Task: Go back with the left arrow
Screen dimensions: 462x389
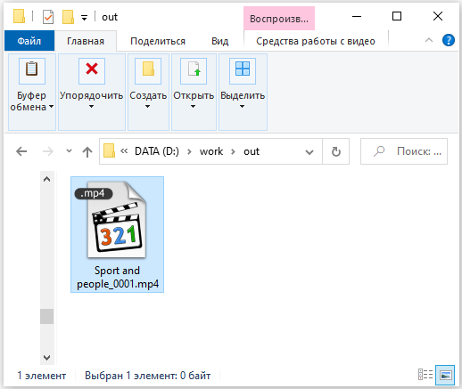Action: [x=21, y=151]
